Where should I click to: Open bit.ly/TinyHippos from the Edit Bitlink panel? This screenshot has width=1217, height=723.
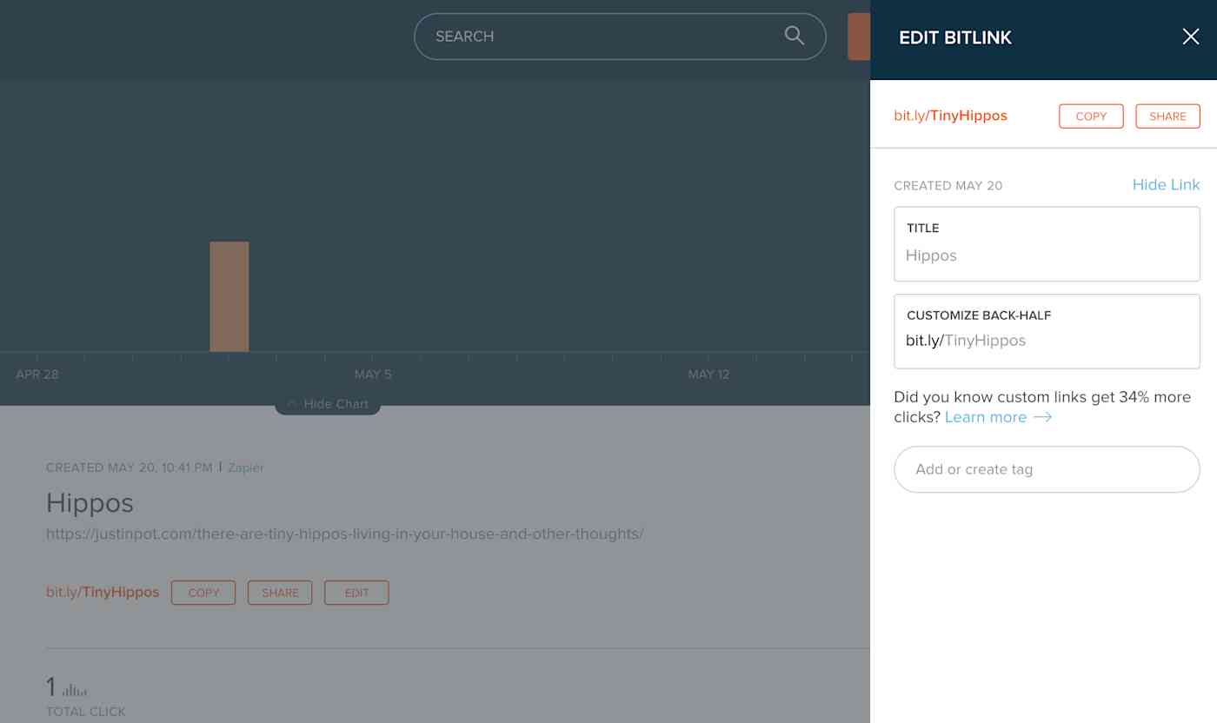[950, 115]
